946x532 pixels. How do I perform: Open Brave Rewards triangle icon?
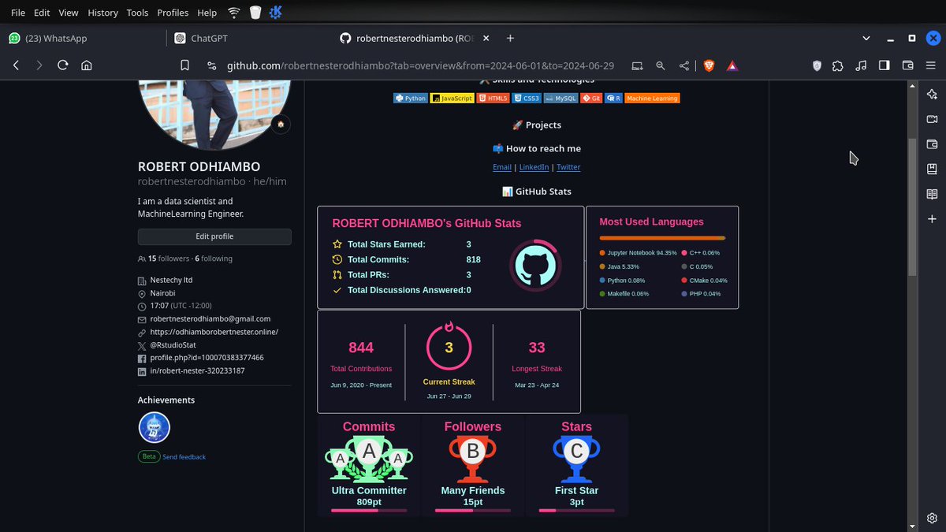732,66
